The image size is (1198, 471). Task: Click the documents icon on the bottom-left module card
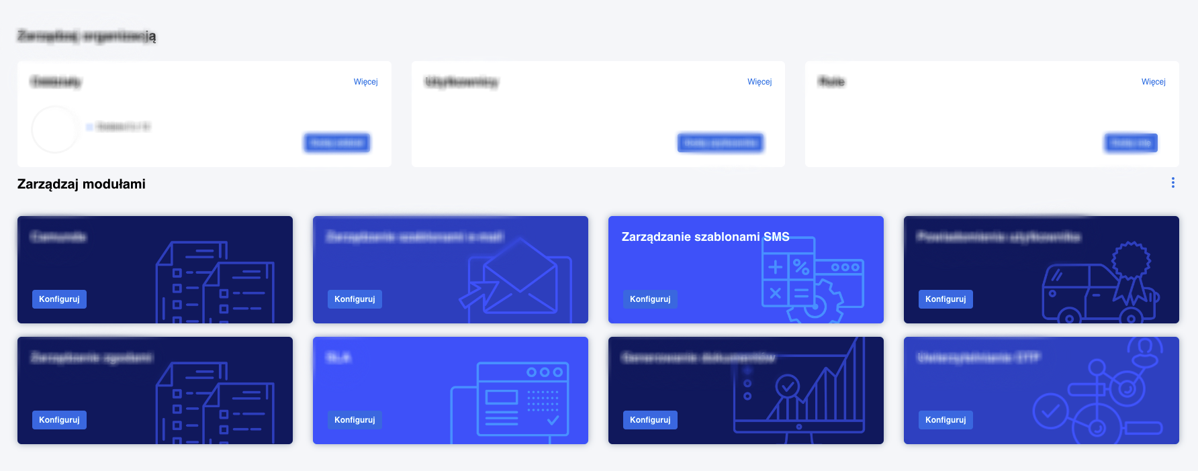click(x=215, y=403)
